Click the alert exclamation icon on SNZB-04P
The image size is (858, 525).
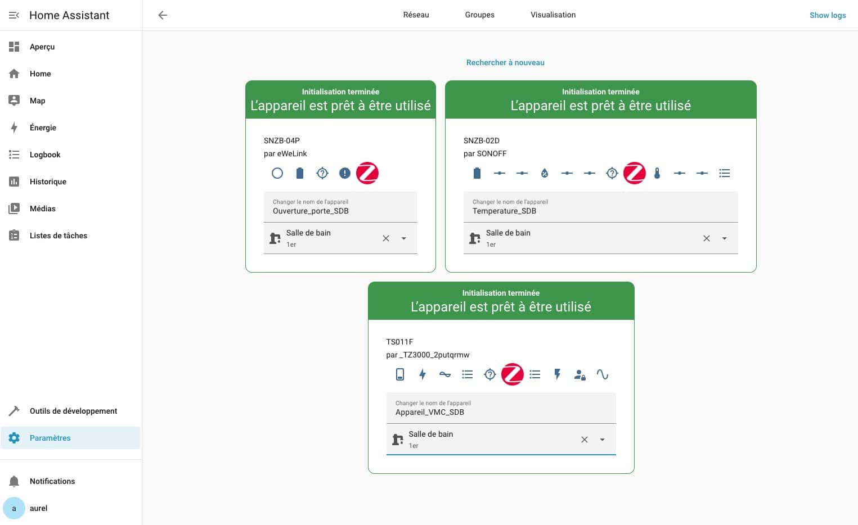click(x=345, y=173)
